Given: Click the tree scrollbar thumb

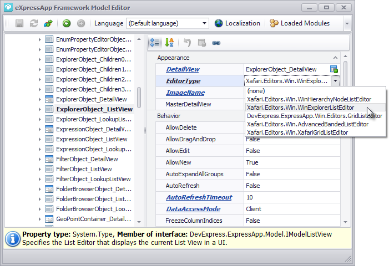Looking at the screenshot, I should (x=139, y=98).
